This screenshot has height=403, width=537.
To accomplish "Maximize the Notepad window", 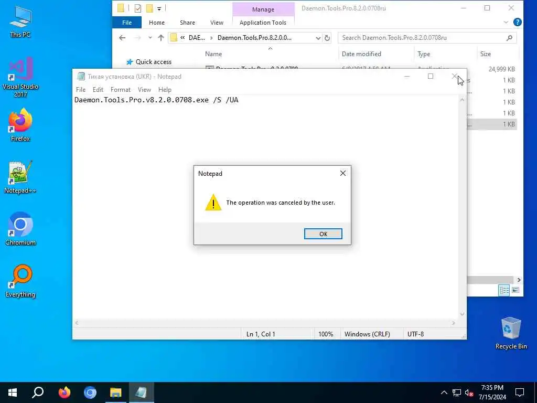I will pyautogui.click(x=431, y=77).
